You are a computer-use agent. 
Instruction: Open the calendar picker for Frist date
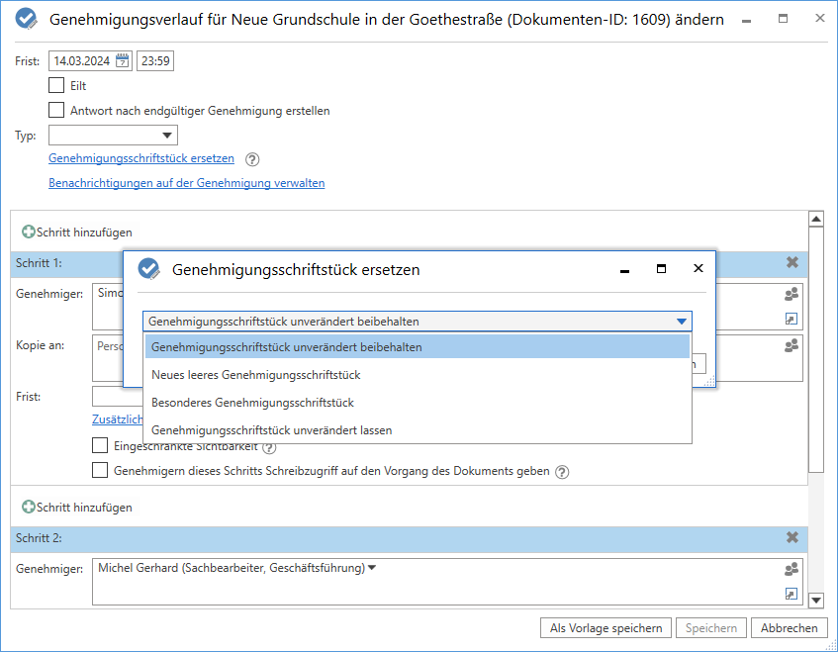pos(123,61)
